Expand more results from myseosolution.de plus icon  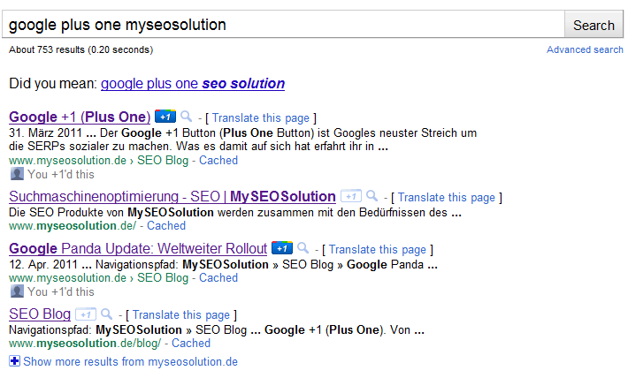point(14,361)
